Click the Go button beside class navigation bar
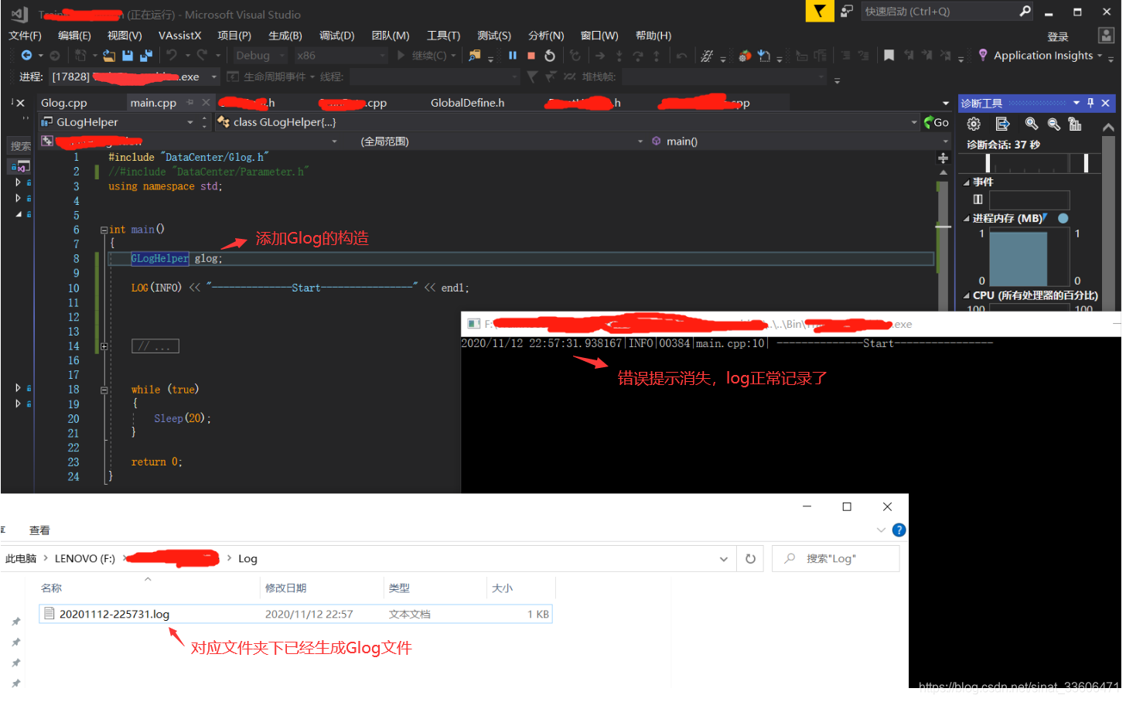The width and height of the screenshot is (1126, 702). (938, 122)
